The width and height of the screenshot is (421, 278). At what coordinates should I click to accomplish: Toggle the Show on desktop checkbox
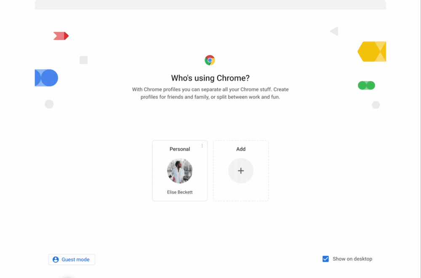pos(325,259)
